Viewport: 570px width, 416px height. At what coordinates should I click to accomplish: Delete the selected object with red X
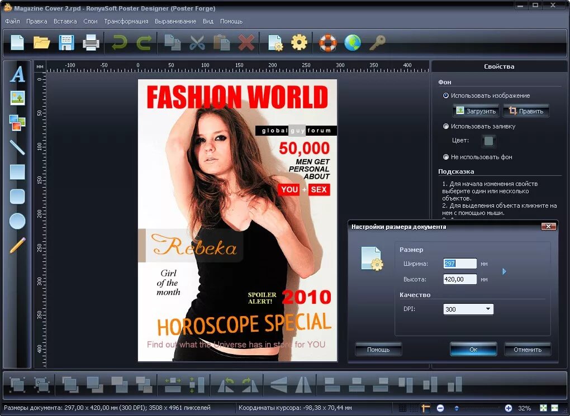[x=246, y=42]
